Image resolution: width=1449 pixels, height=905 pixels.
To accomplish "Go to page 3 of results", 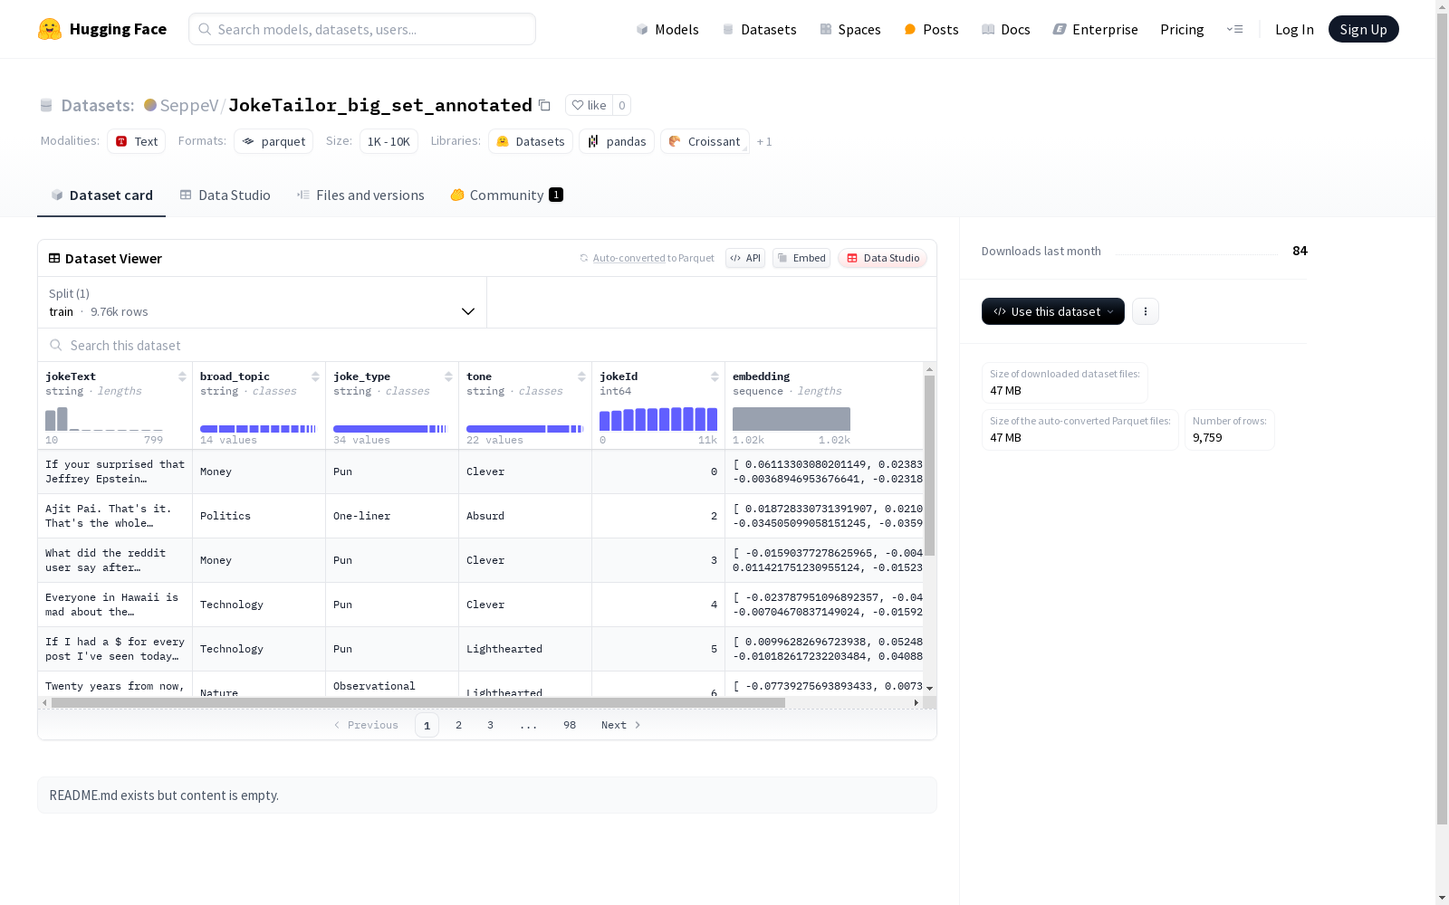I will 491,725.
